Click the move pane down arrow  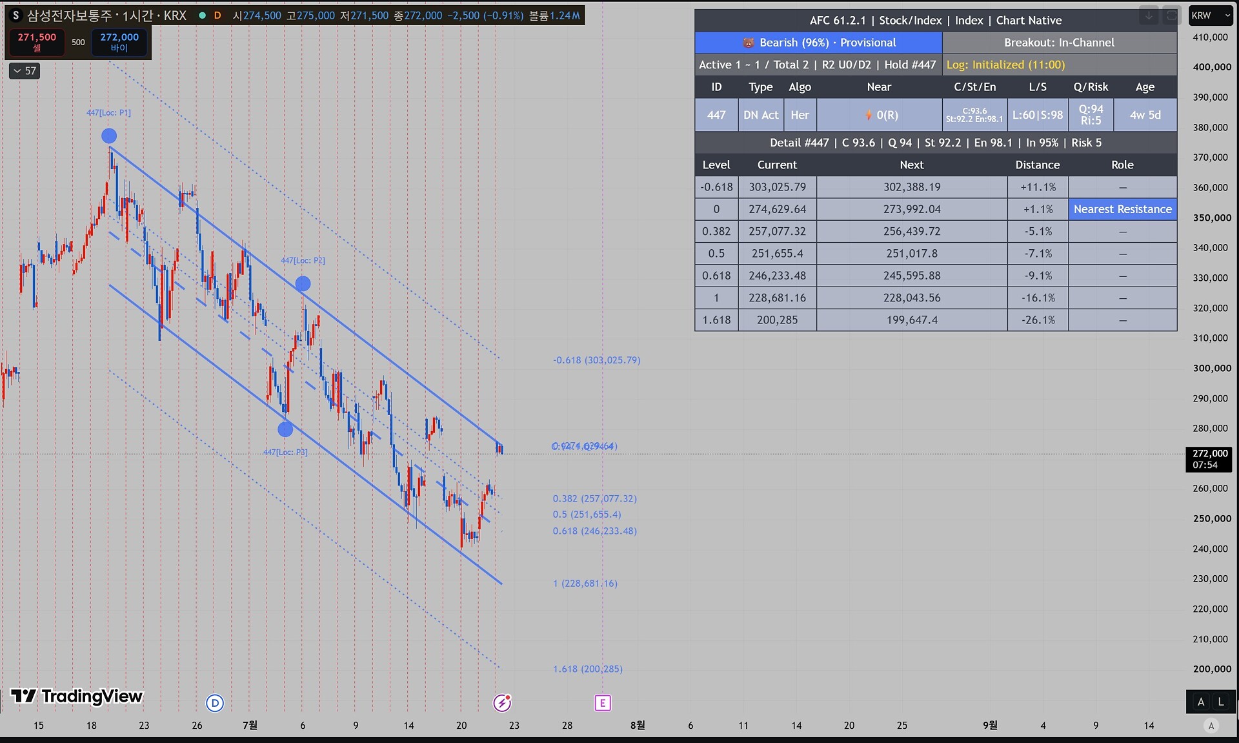[1149, 15]
